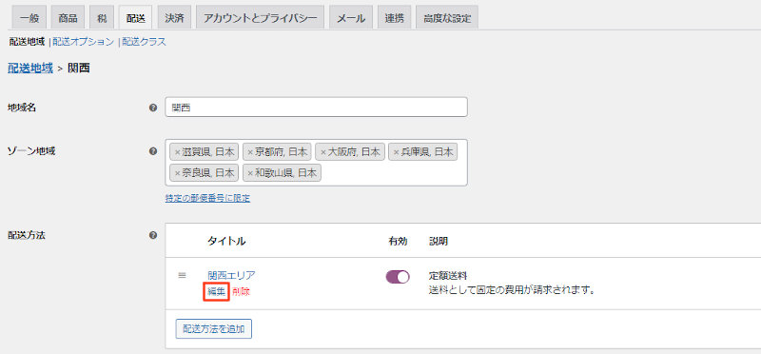Screen dimensions: 761x354
Task: Click 特定の郵便番号に限定 link
Action: coord(207,198)
